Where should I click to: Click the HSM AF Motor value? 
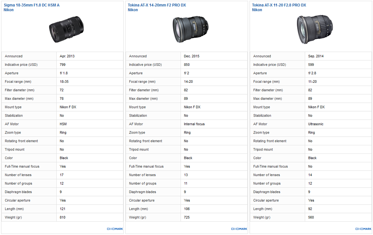point(63,124)
